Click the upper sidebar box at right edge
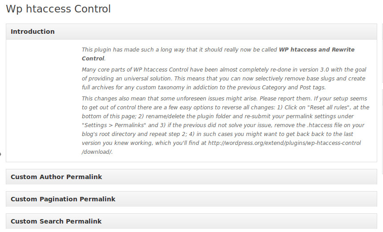383x232 pixels. pyautogui.click(x=382, y=53)
